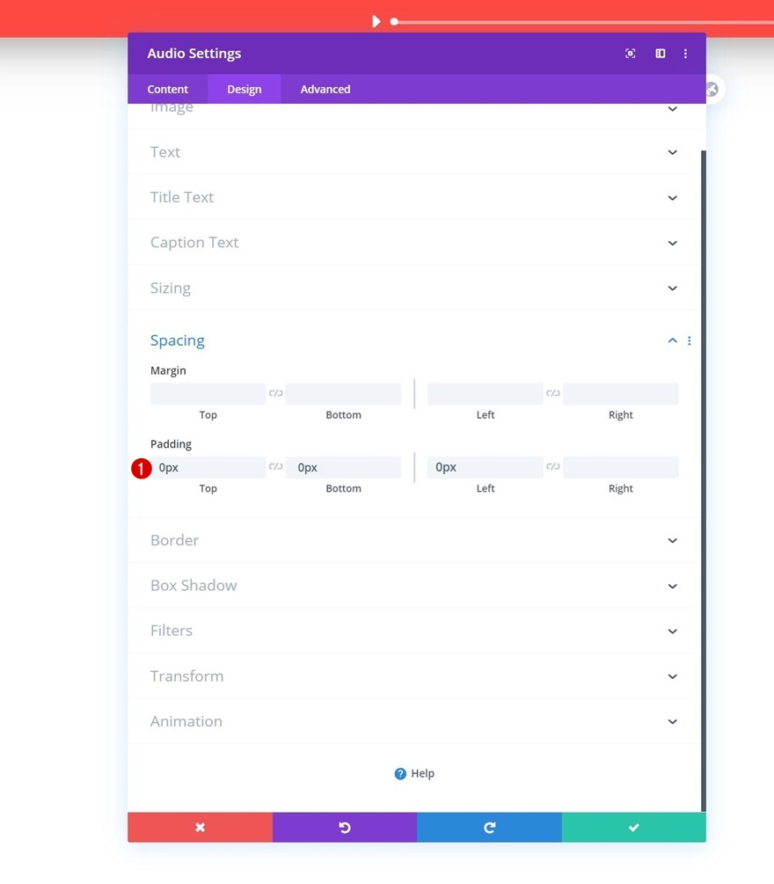774x884 pixels.
Task: Expand the Caption Text section
Action: [414, 243]
